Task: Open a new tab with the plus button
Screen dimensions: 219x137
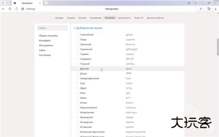Action: coord(46,3)
